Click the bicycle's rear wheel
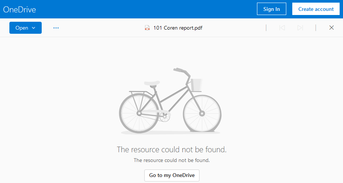 tap(139, 113)
